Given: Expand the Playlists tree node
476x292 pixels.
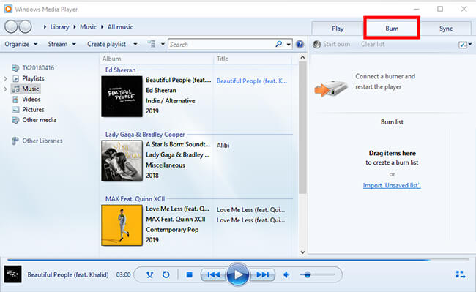Looking at the screenshot, I should 5,78.
